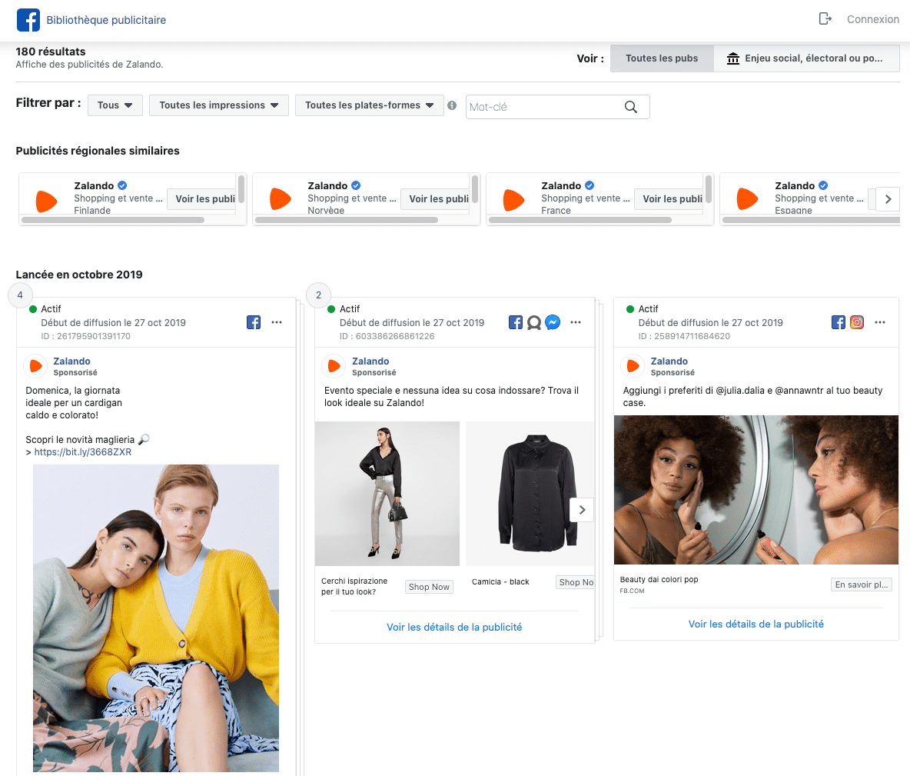Click Zalando avatar in evento speciale ad
Viewport: 910px width, 776px height.
(x=333, y=366)
